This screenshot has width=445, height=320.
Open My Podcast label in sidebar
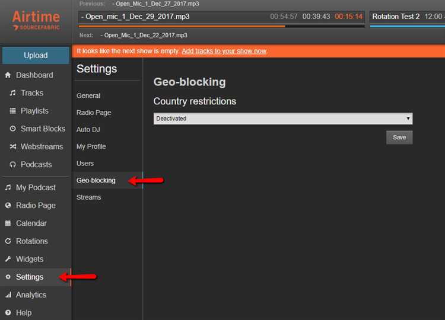(36, 187)
